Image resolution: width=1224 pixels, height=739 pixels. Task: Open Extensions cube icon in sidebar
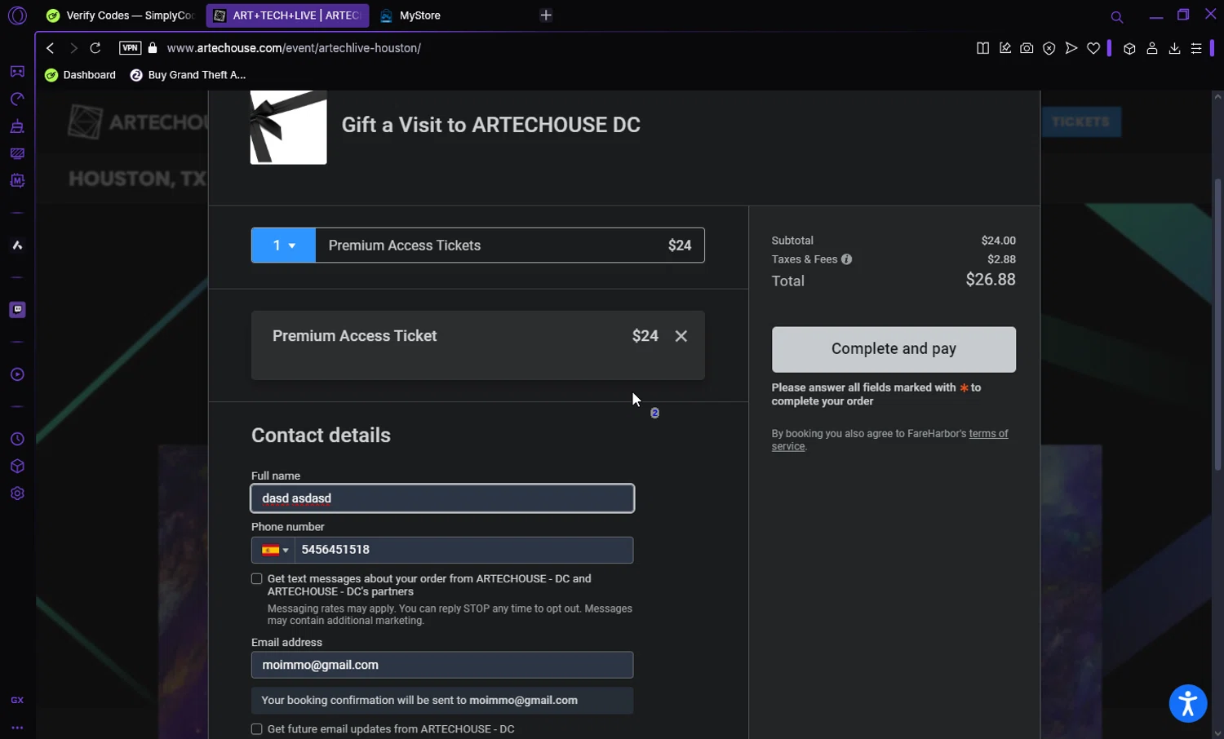17,467
